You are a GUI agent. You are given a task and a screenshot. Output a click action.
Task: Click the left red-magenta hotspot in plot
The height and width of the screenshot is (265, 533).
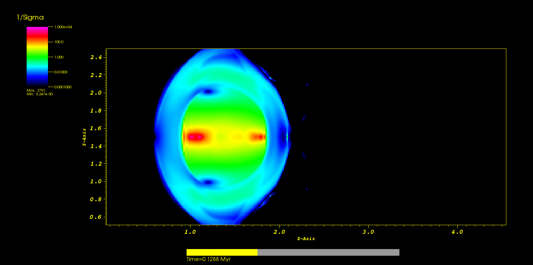pyautogui.click(x=196, y=137)
